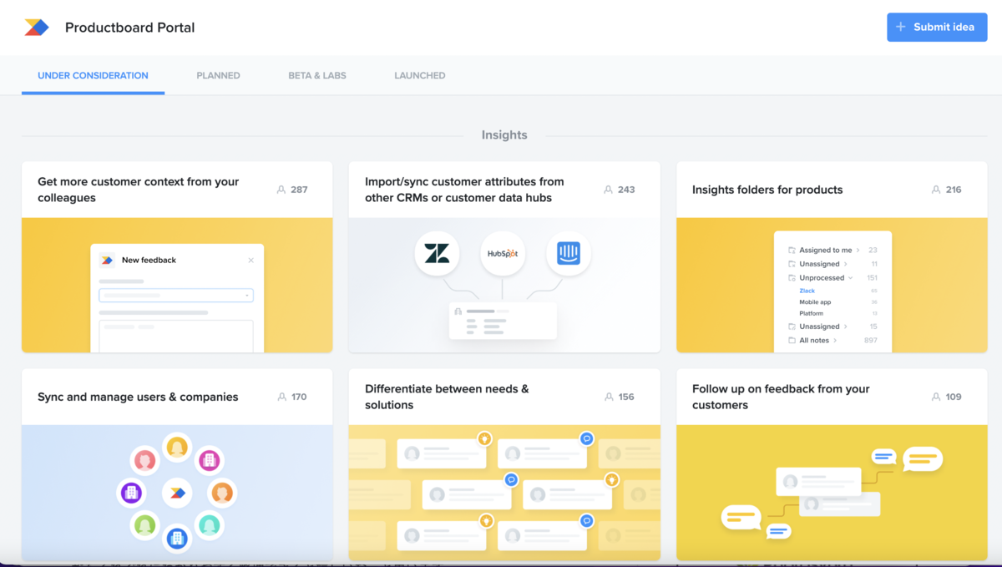The width and height of the screenshot is (1002, 567).
Task: Click 'Unprocessed' row chevron in illustration
Action: coord(851,277)
